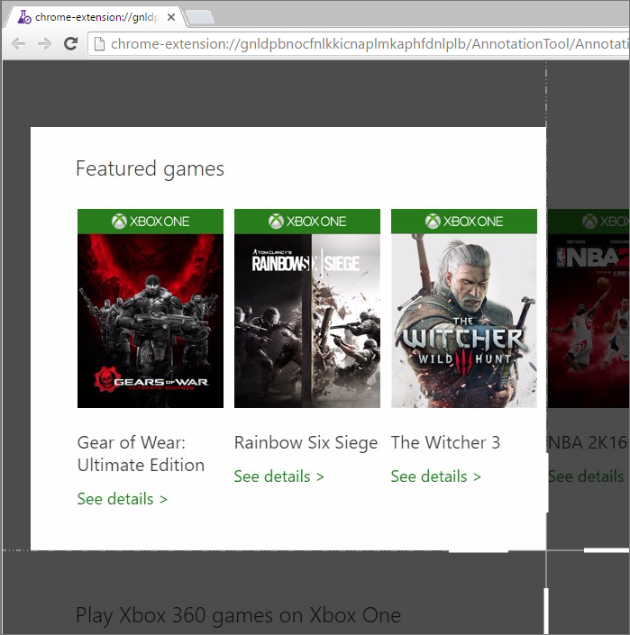
Task: Click Xbox One banner above Gears of War
Action: pyautogui.click(x=151, y=222)
